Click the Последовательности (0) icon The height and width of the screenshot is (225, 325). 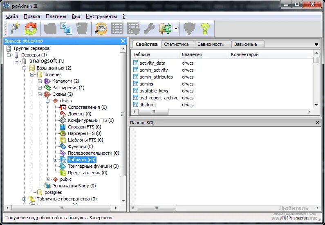pos(63,153)
